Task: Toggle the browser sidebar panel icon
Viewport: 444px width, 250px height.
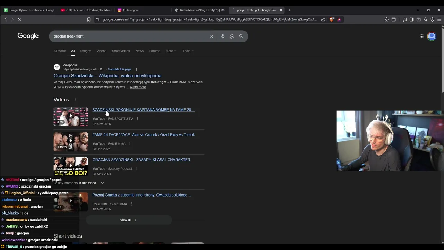Action: click(411, 19)
